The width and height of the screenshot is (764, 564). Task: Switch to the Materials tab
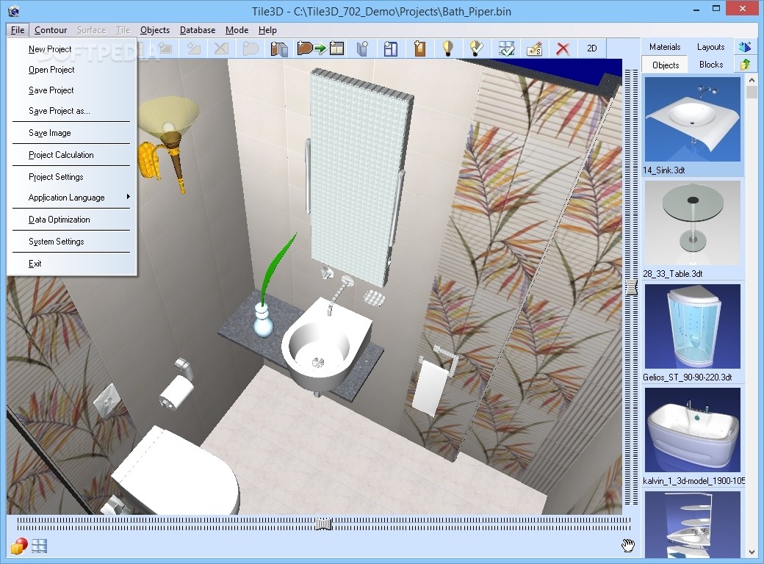click(x=665, y=47)
